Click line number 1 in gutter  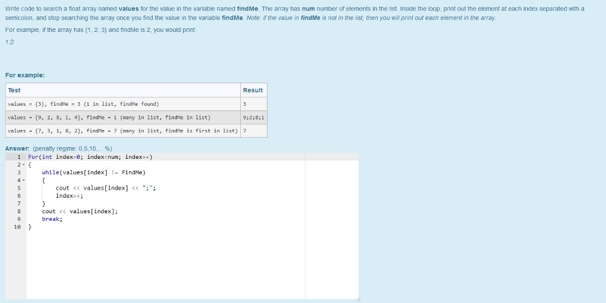pyautogui.click(x=18, y=157)
